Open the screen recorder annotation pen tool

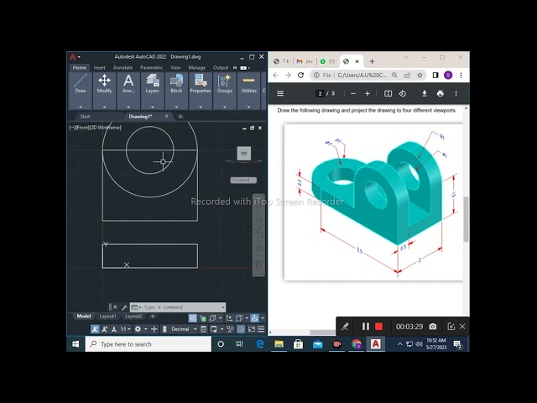pos(345,327)
